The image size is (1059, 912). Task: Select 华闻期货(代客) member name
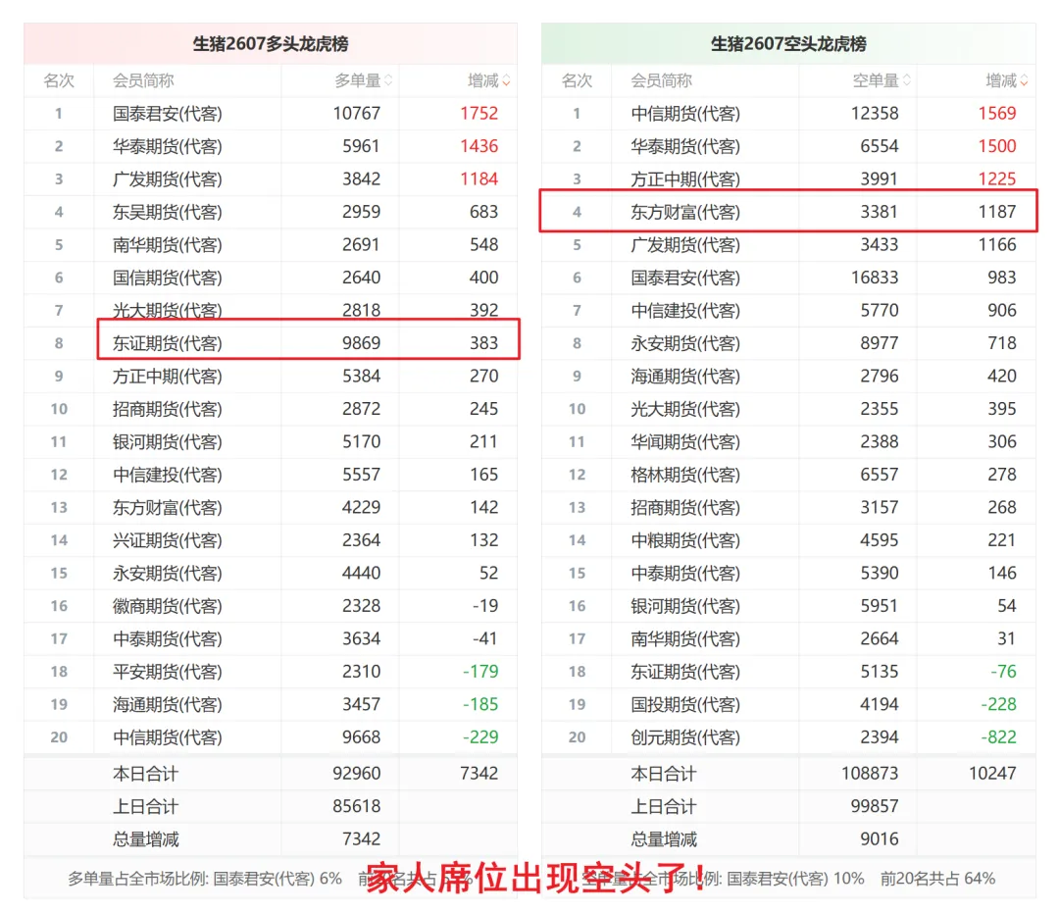click(685, 442)
